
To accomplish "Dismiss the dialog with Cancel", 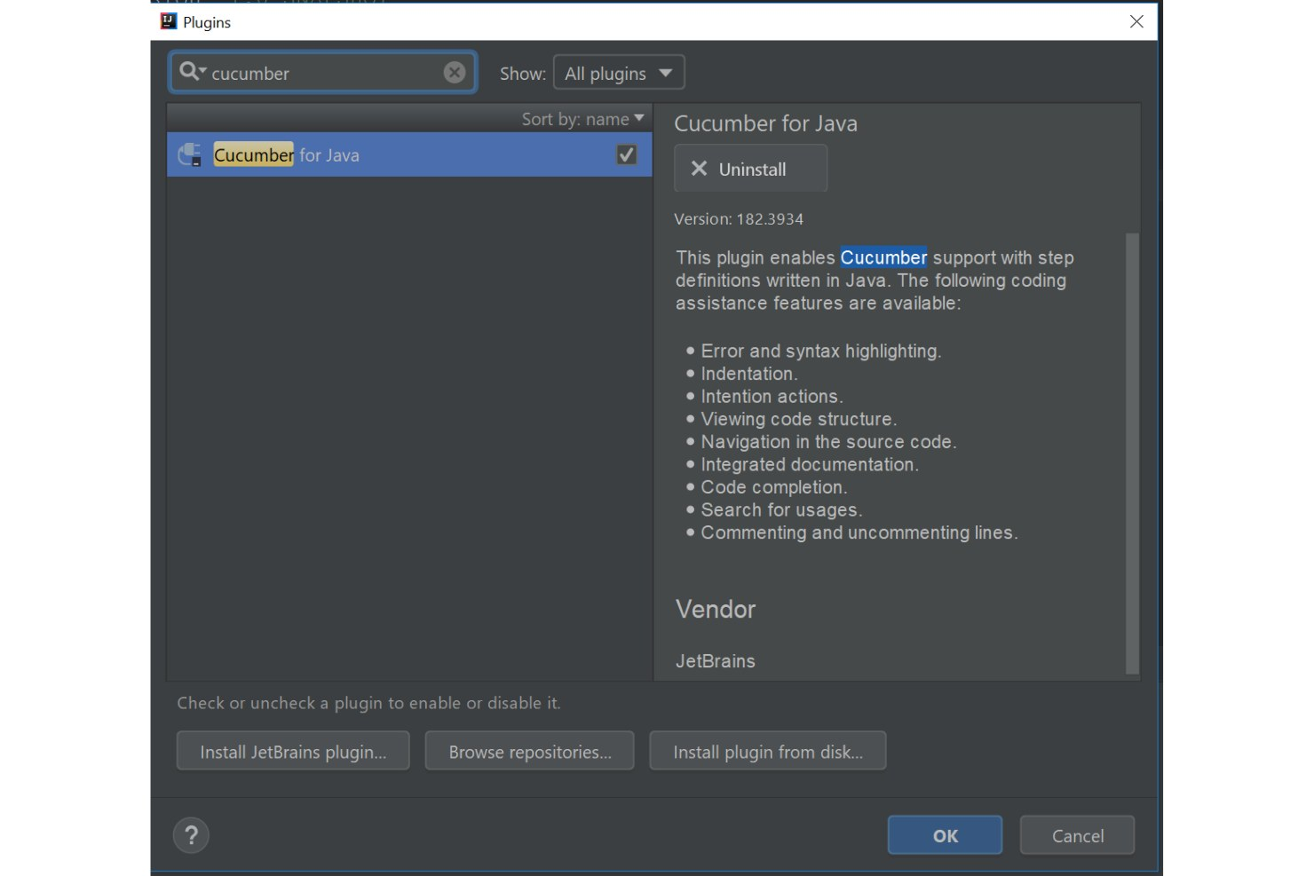I will click(1077, 834).
